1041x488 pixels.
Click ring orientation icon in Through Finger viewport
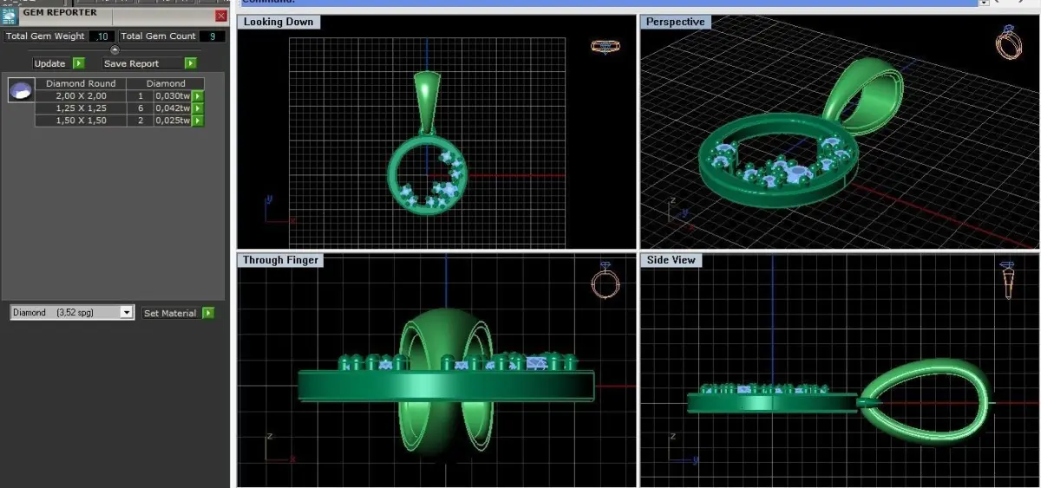606,280
